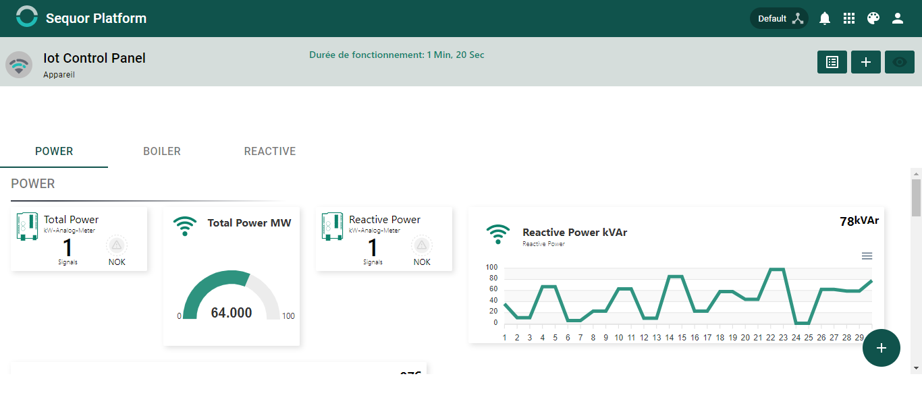Click the Reactive Power card title

[385, 220]
